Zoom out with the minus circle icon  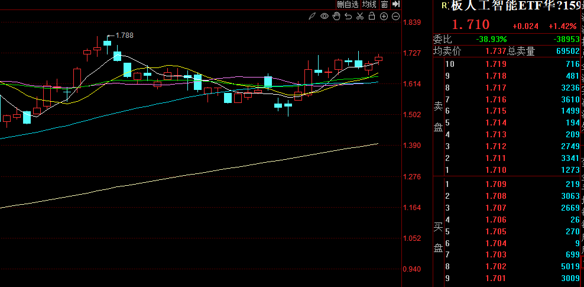(x=396, y=16)
